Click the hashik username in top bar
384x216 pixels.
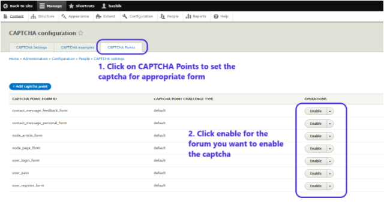(115, 6)
